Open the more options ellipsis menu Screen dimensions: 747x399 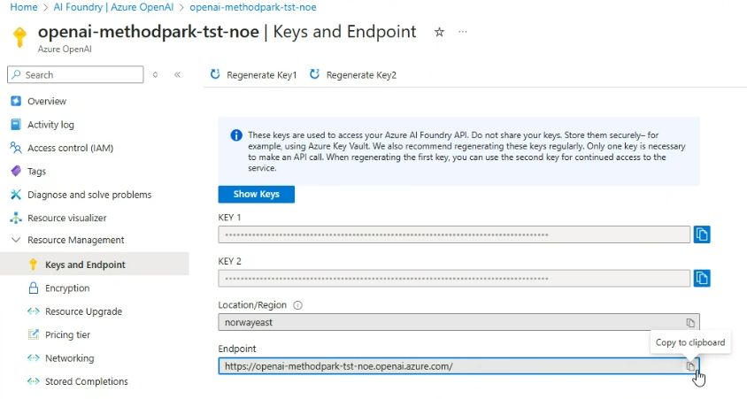(462, 32)
